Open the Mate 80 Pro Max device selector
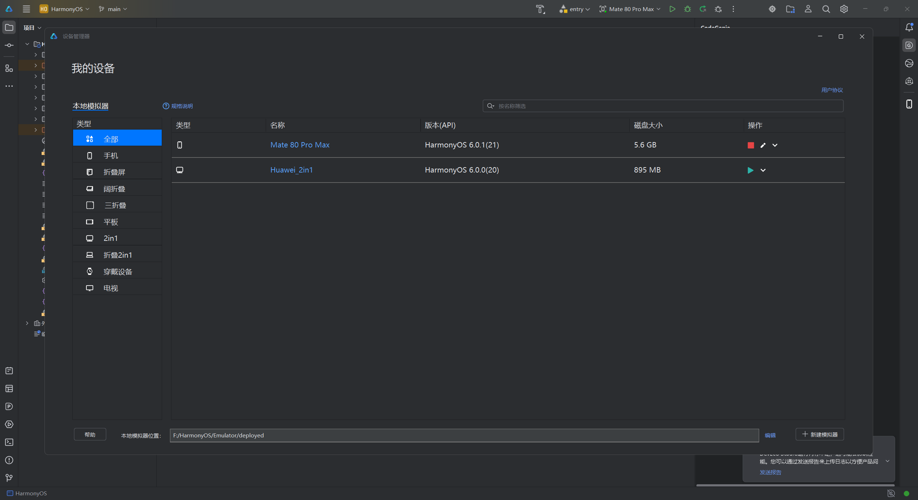The width and height of the screenshot is (918, 500). 630,9
